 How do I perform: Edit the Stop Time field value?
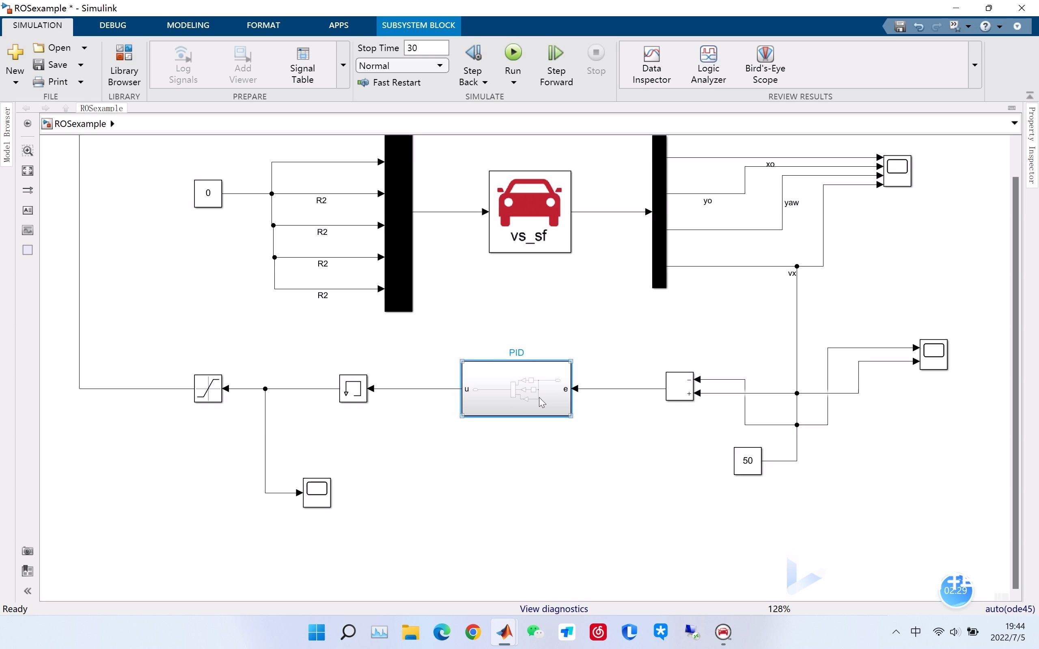pos(426,47)
